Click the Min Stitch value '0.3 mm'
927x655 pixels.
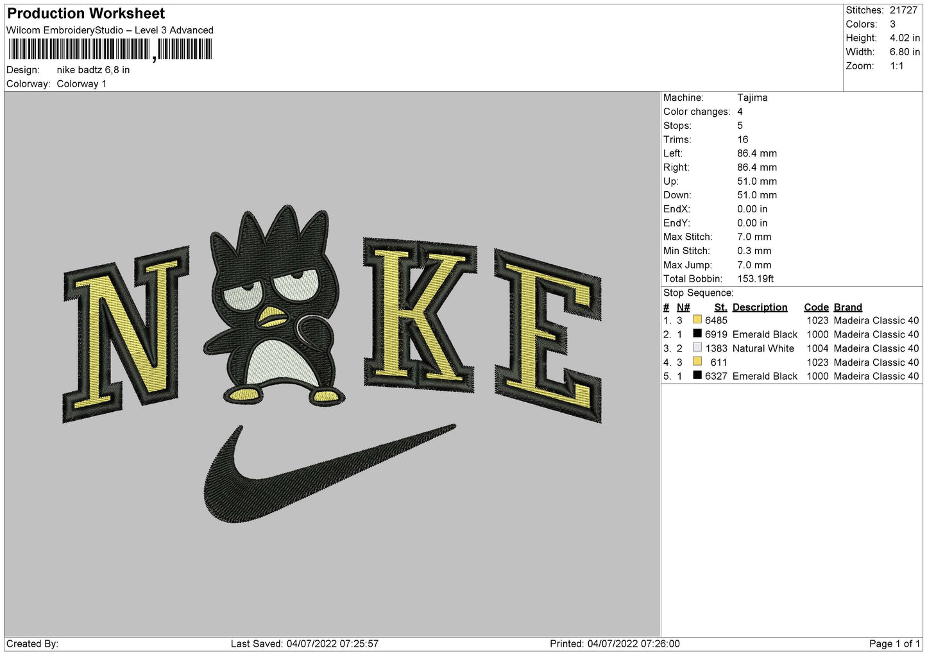click(754, 251)
